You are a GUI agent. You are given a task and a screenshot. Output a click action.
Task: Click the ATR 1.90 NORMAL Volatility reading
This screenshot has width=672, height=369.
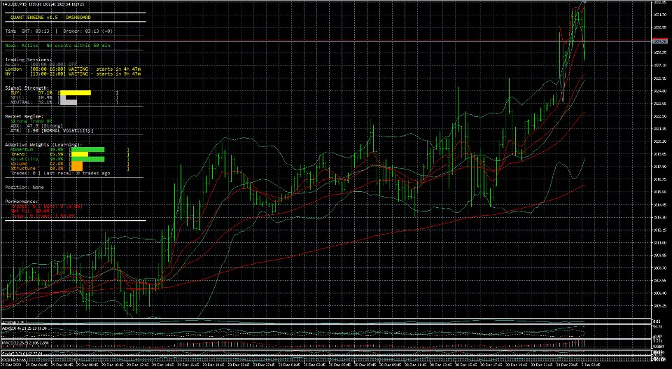click(x=52, y=130)
